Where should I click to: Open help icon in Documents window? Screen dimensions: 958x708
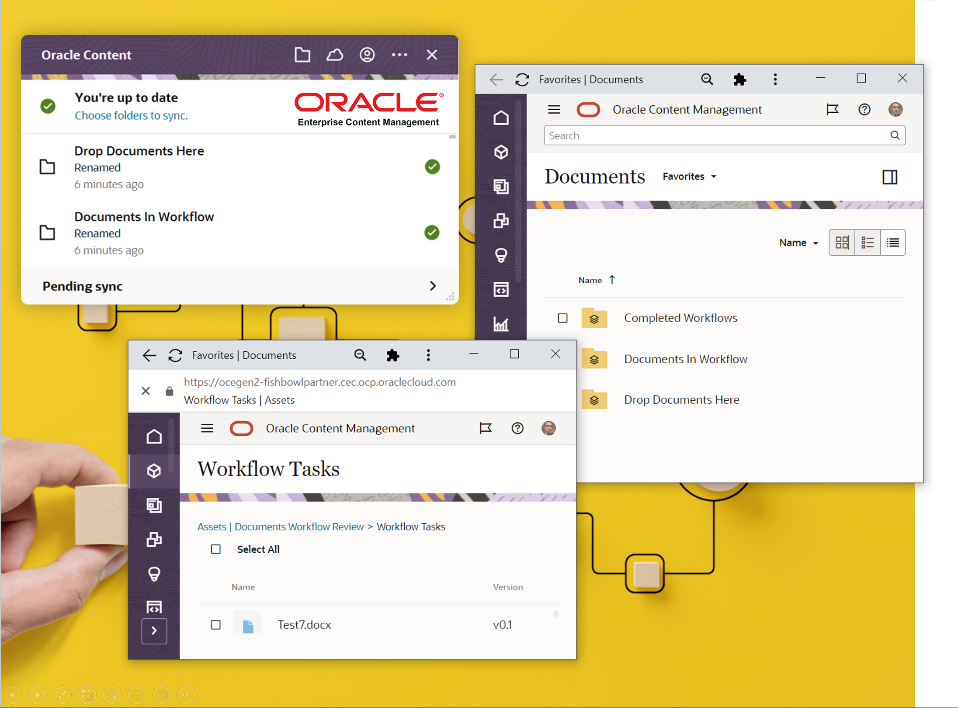click(864, 109)
